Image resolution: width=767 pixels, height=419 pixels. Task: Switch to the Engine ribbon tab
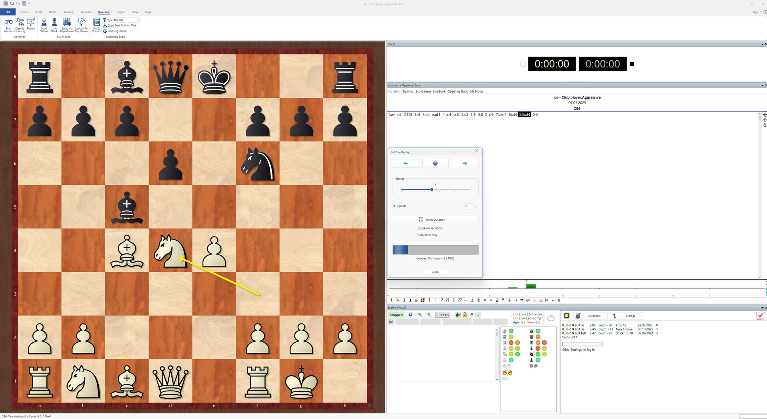pos(120,12)
